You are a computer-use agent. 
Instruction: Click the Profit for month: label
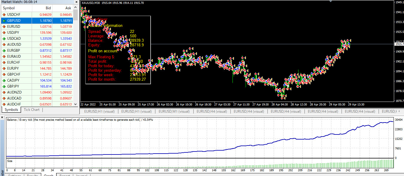[102, 79]
